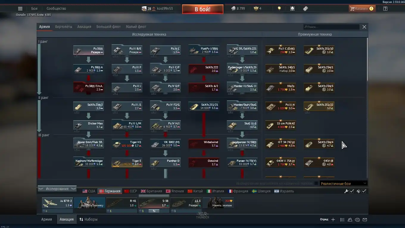Click the Выбрать технику crew slot
The image size is (405, 228).
point(90,203)
